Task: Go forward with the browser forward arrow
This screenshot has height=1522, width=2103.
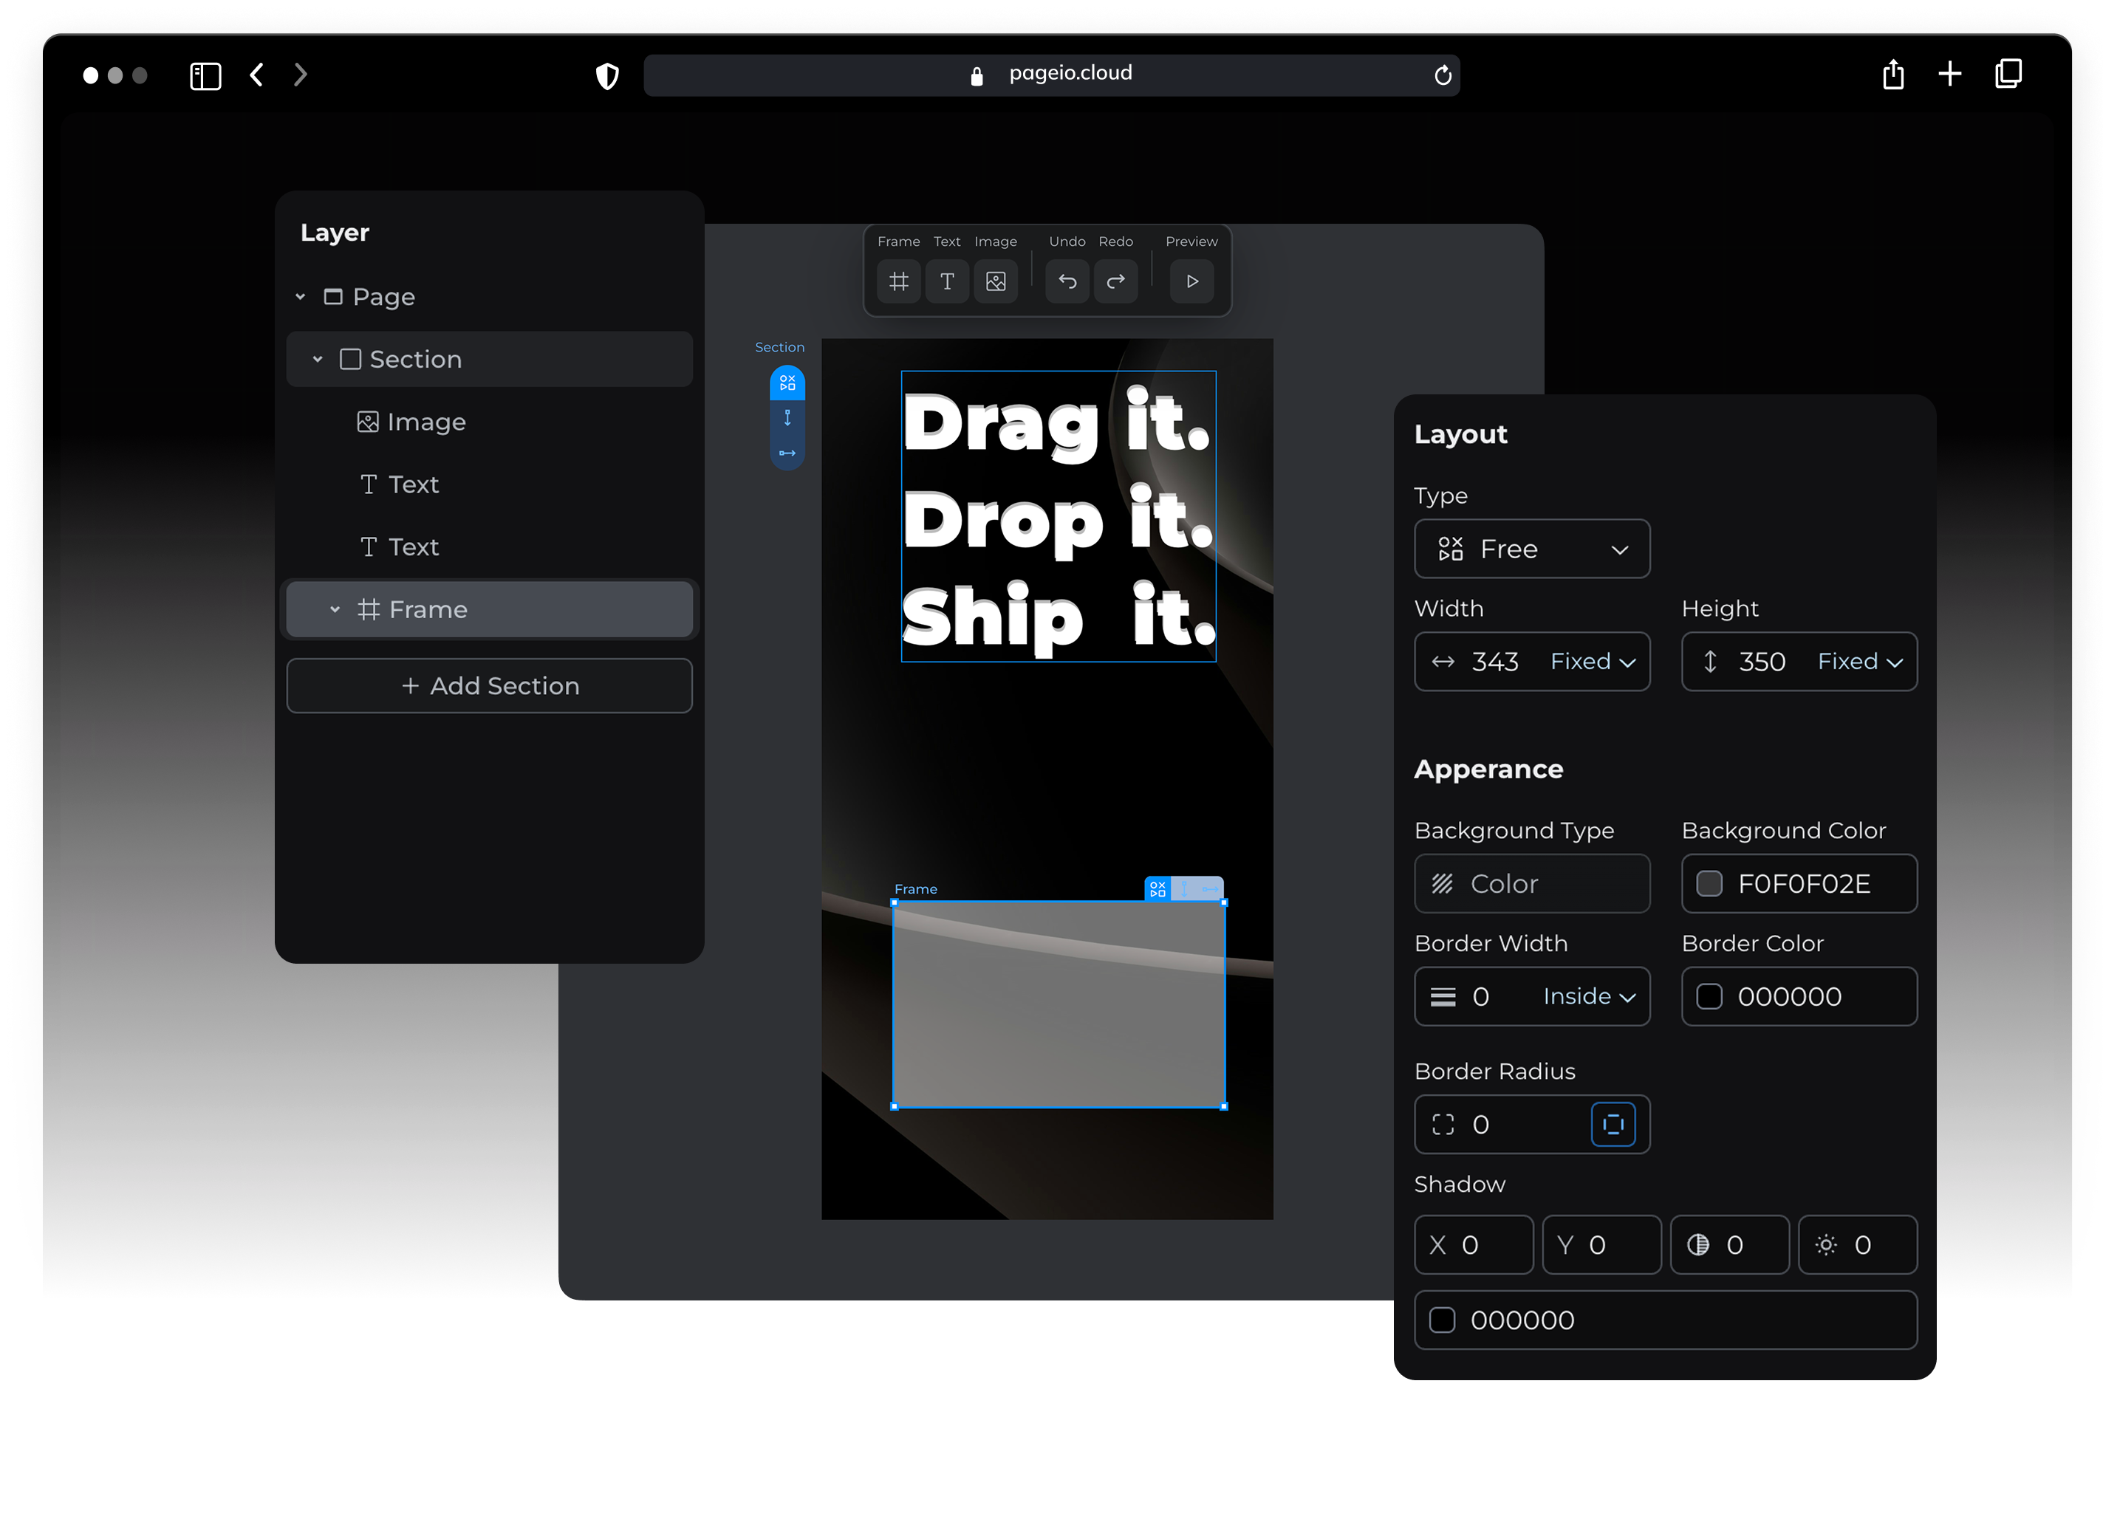Action: 301,74
